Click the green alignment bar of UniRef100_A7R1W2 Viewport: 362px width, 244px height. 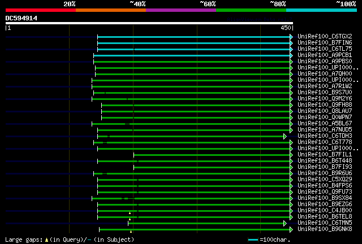coord(191,87)
